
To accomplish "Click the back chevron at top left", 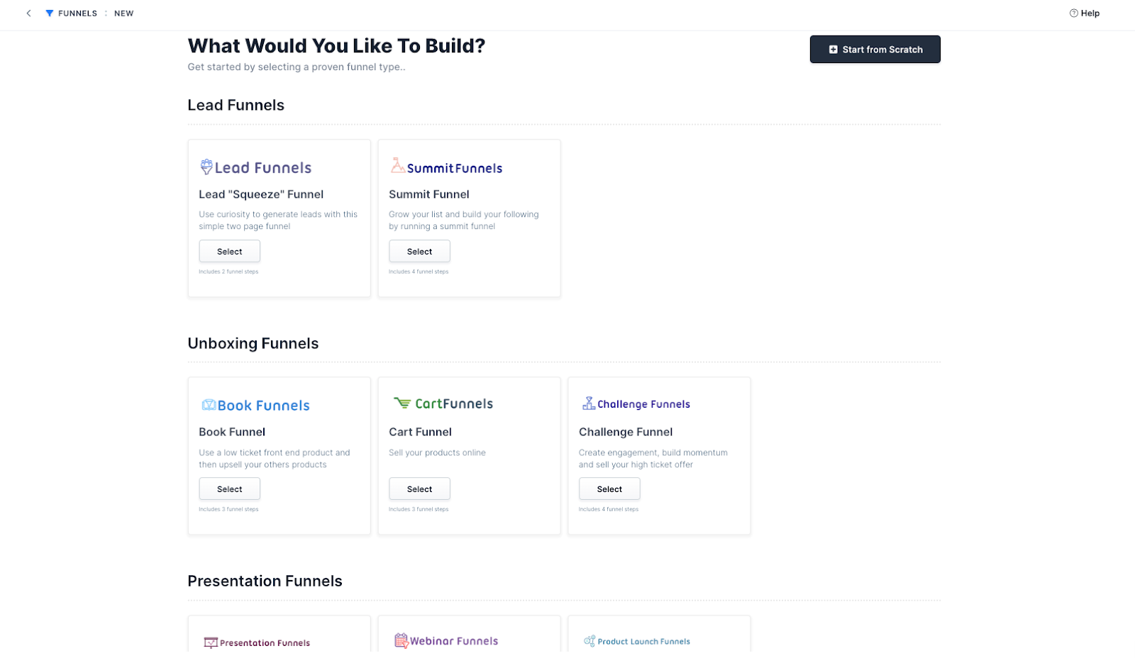I will [28, 13].
